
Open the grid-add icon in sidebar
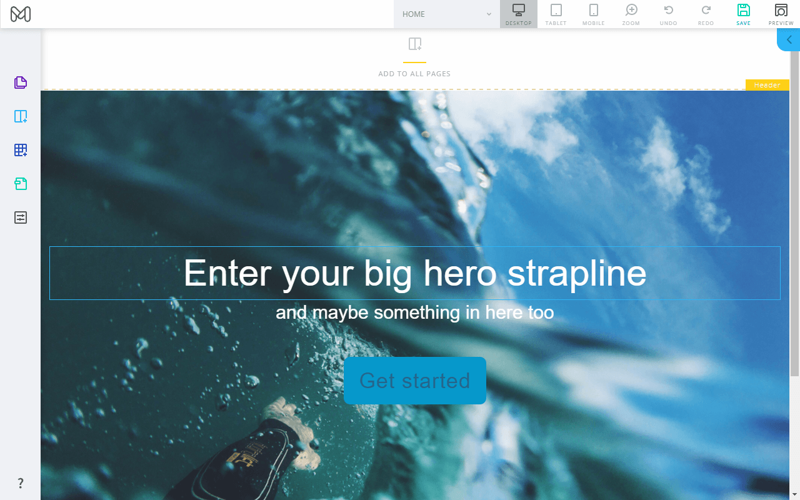21,150
